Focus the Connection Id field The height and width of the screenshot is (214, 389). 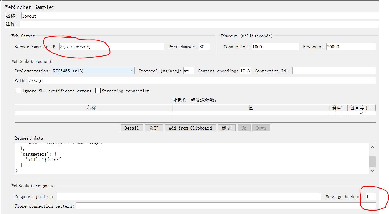[334, 71]
